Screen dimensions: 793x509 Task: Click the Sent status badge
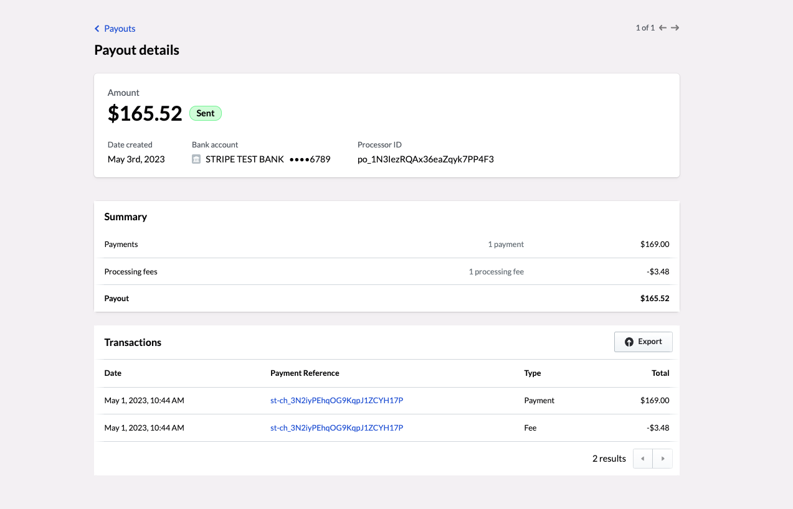click(205, 113)
